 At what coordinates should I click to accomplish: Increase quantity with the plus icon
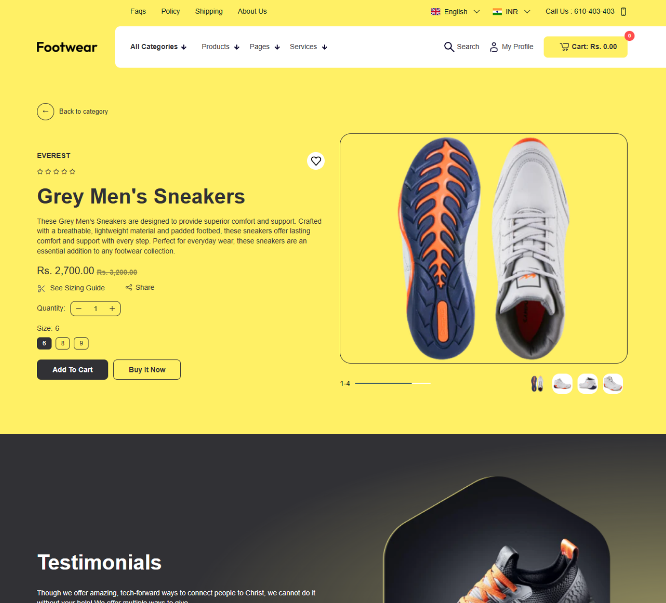tap(112, 308)
